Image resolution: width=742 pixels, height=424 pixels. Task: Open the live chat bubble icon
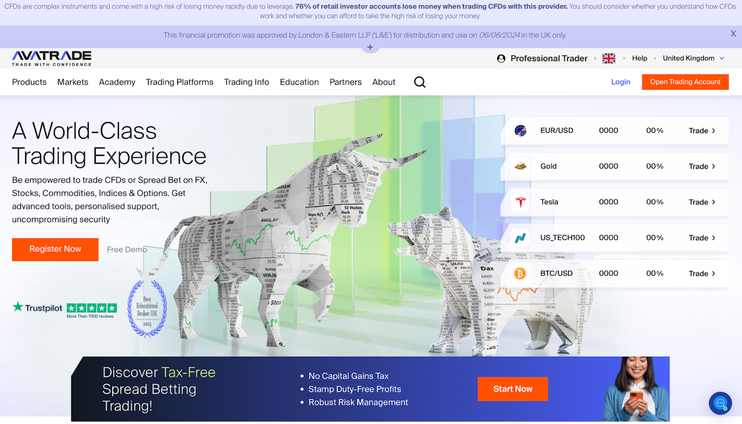(720, 403)
